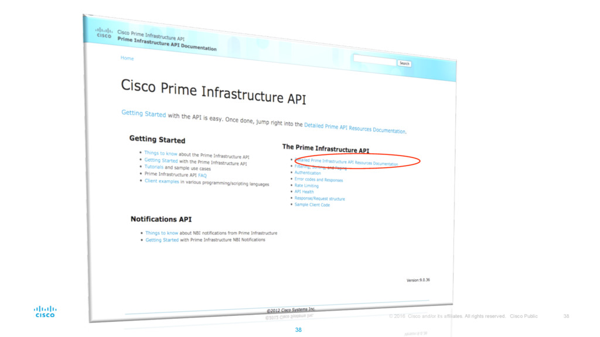Viewport: 600px width, 337px height.
Task: Click the Version:9.0.36 text
Action: pos(418,280)
